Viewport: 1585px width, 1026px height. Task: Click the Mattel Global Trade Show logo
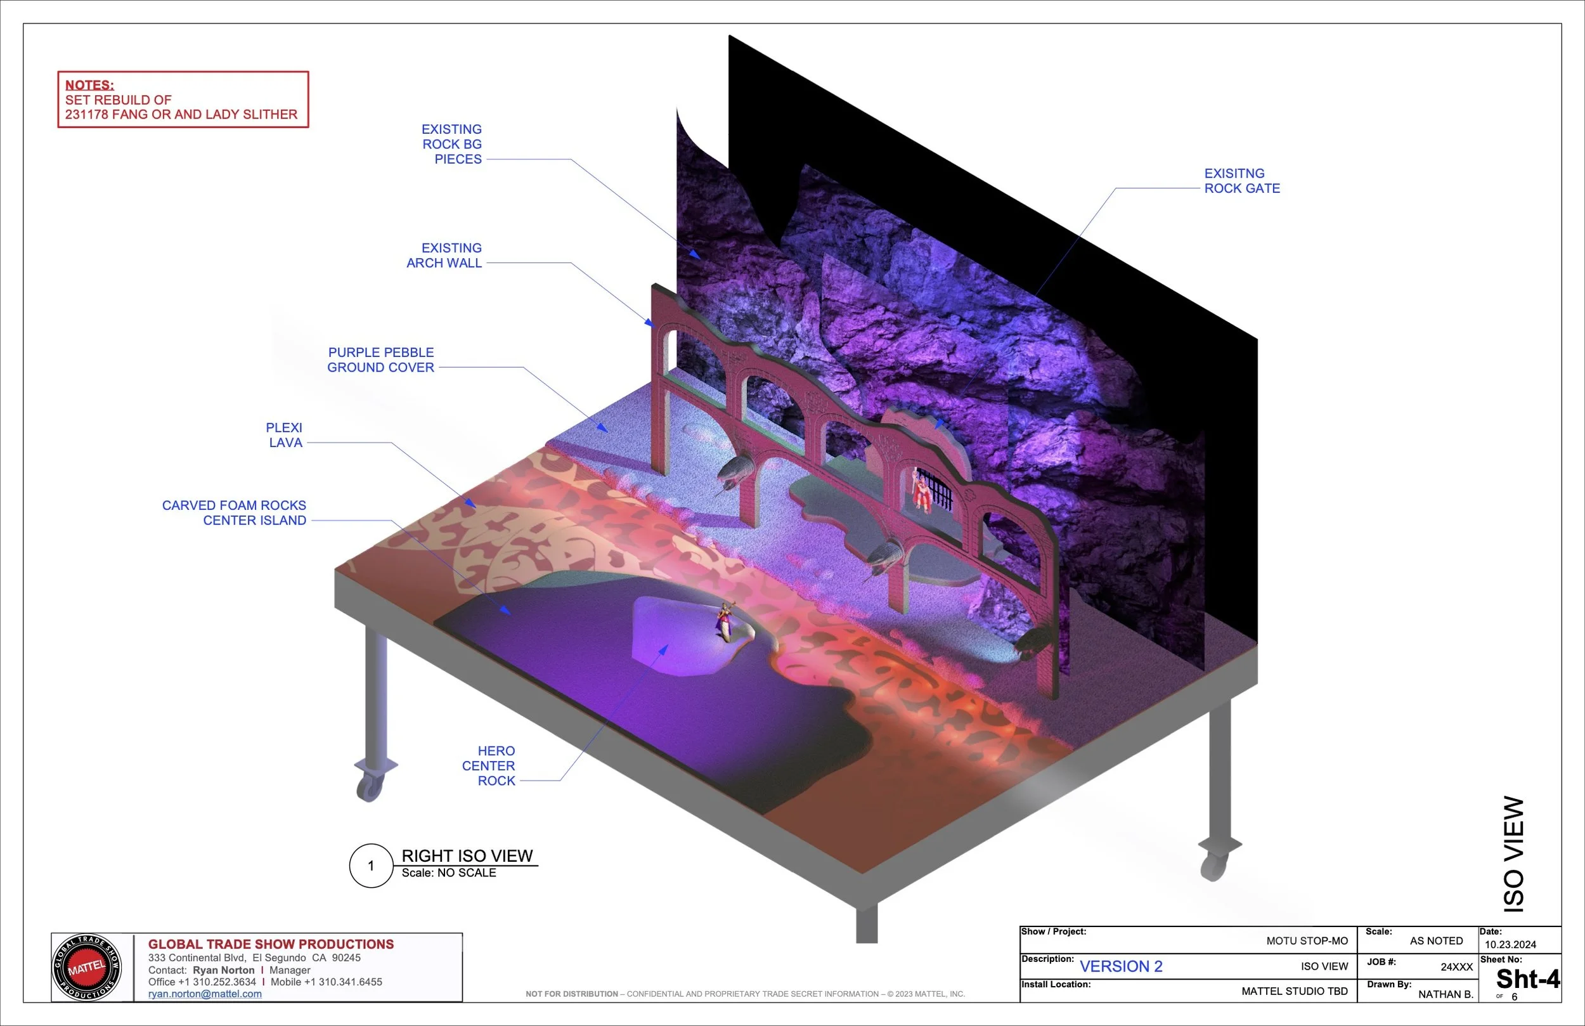click(87, 968)
